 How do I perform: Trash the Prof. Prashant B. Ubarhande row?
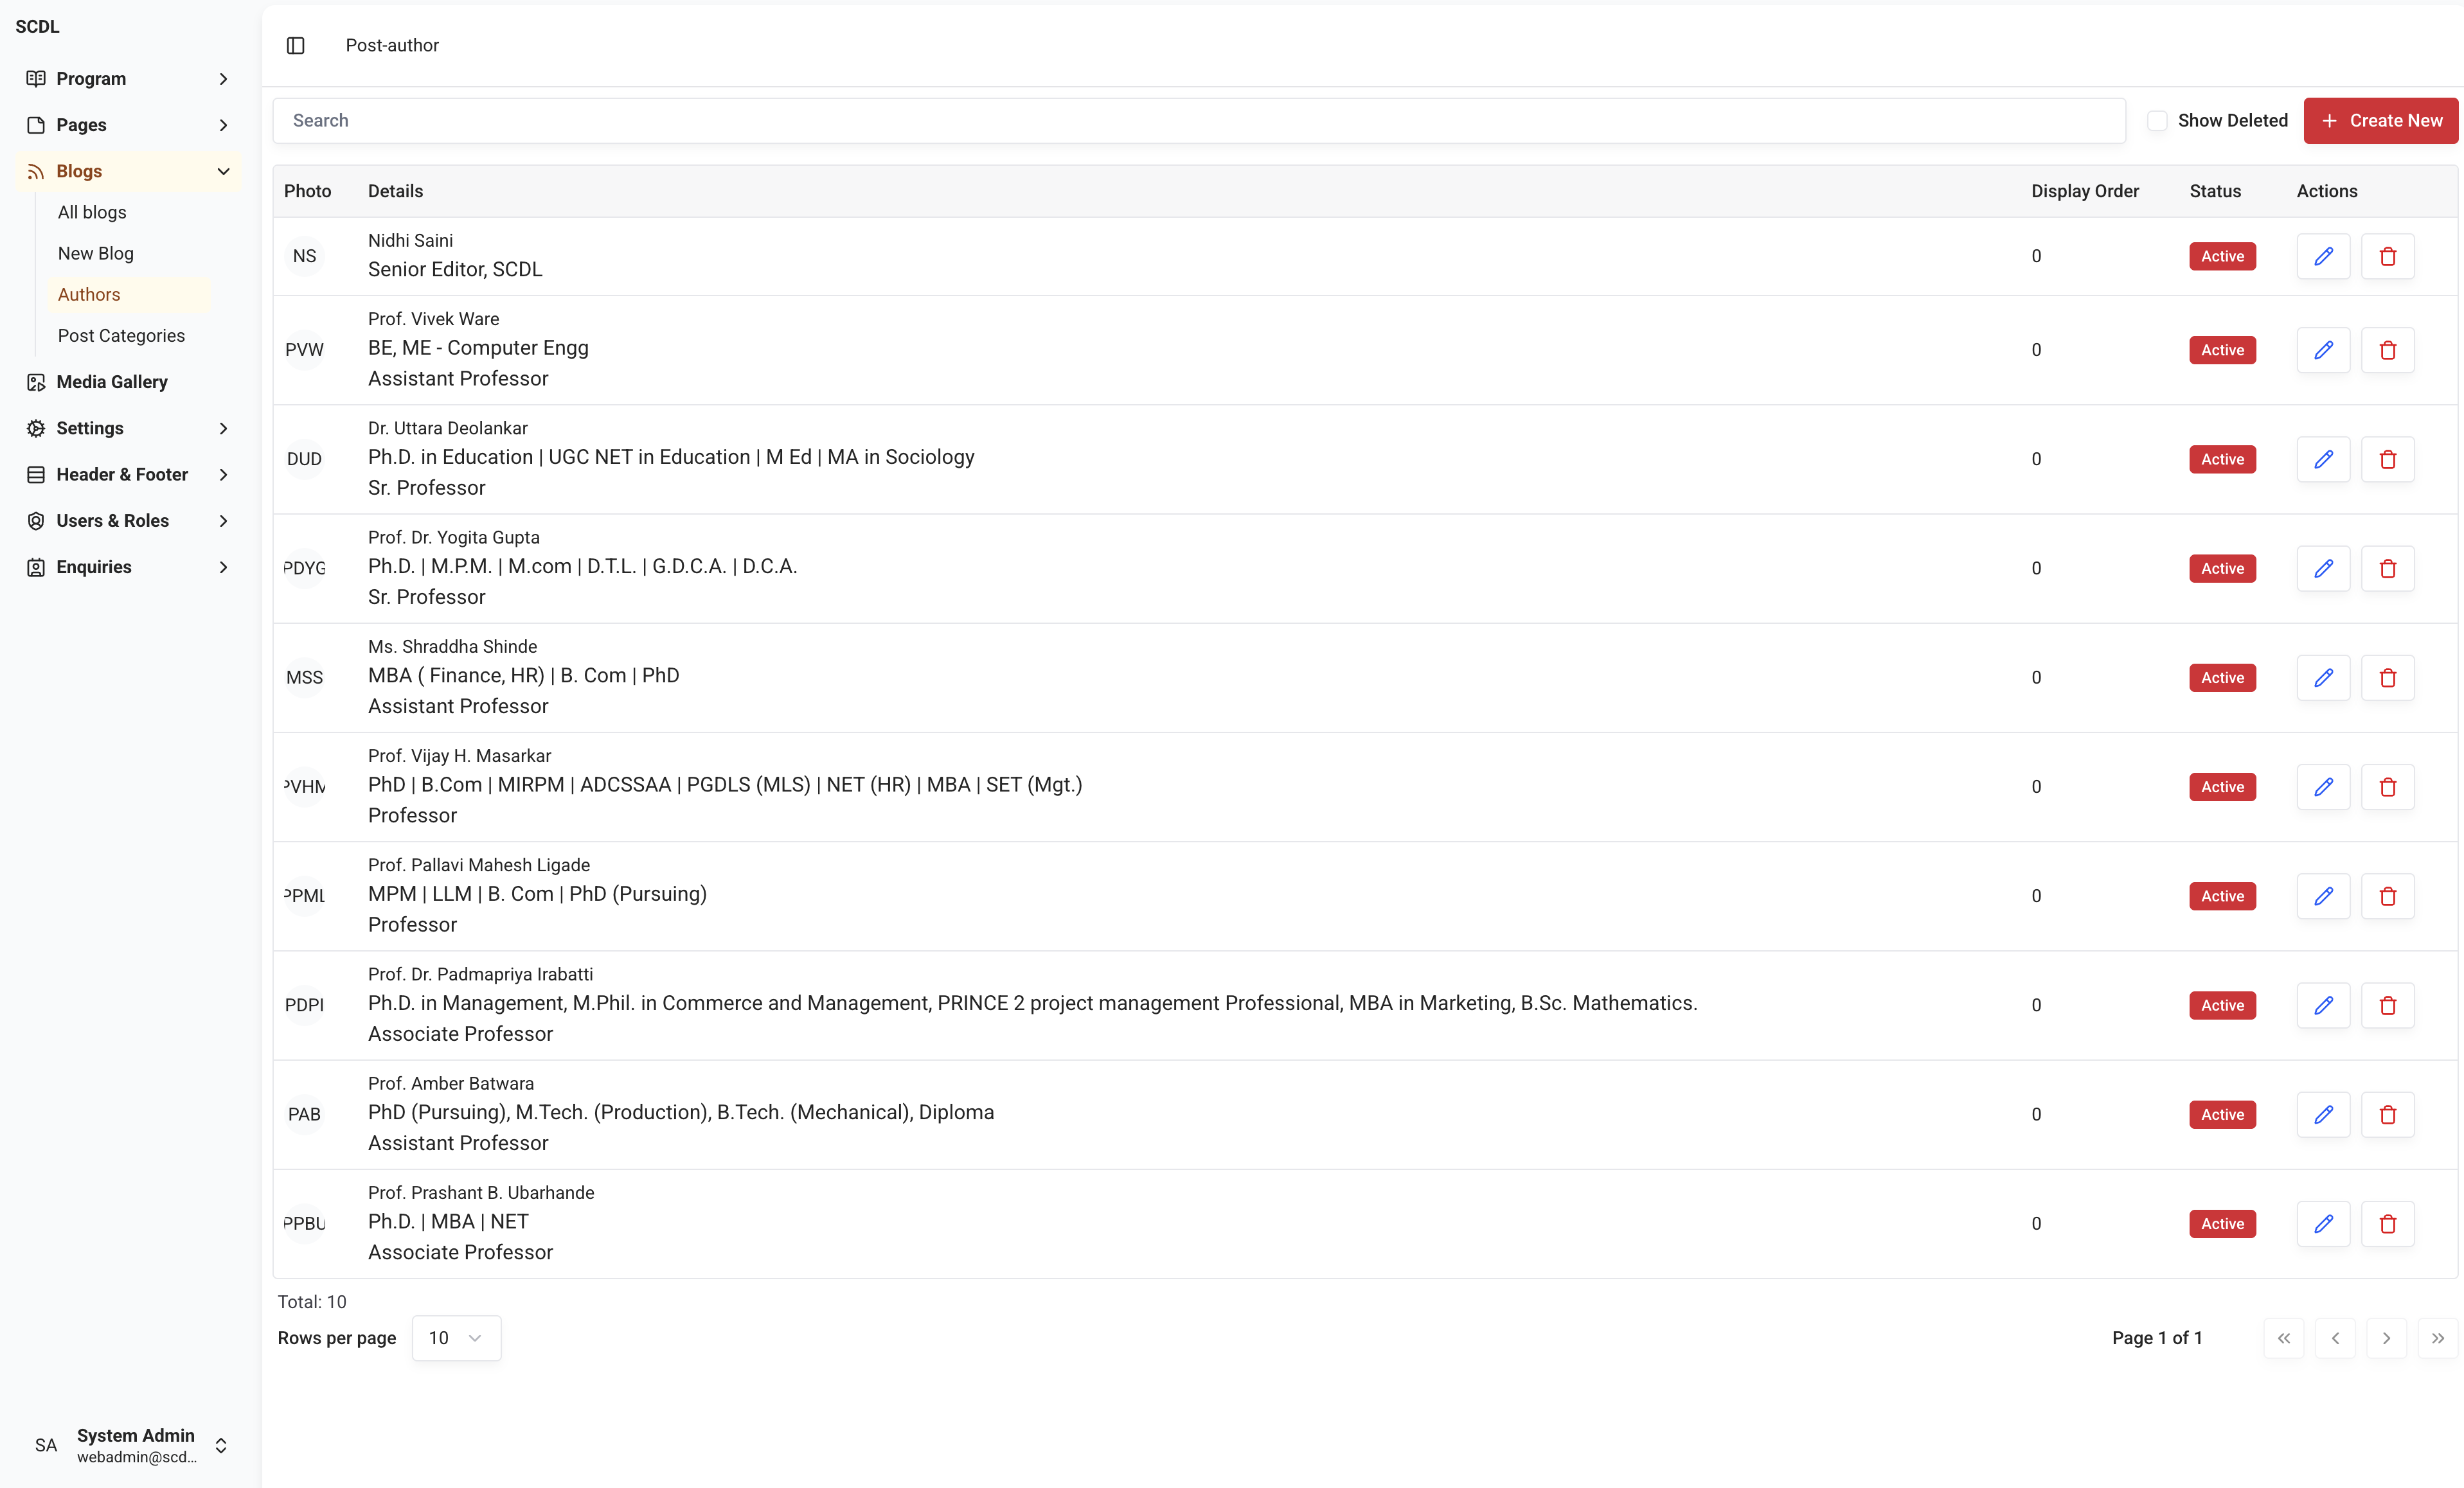click(x=2387, y=1224)
